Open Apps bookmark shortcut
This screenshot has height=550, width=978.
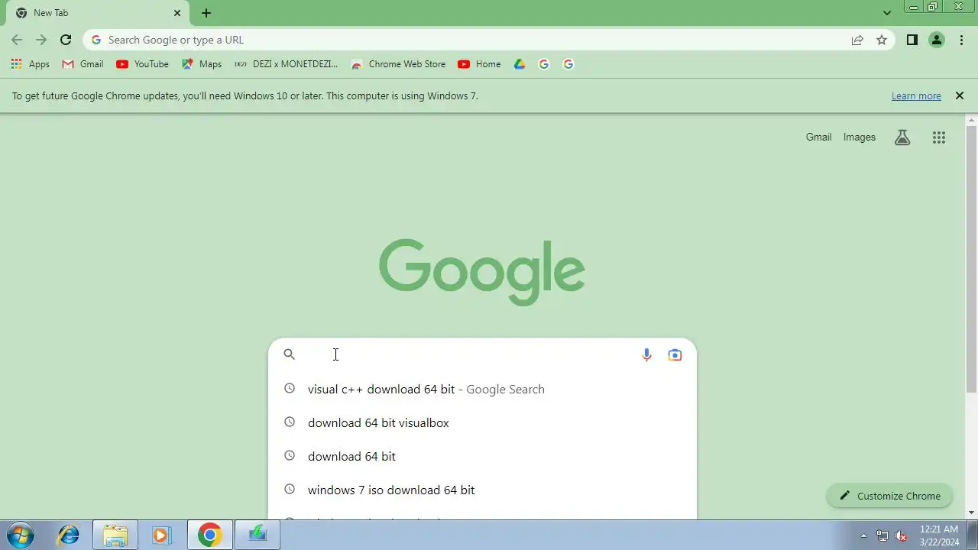point(31,64)
